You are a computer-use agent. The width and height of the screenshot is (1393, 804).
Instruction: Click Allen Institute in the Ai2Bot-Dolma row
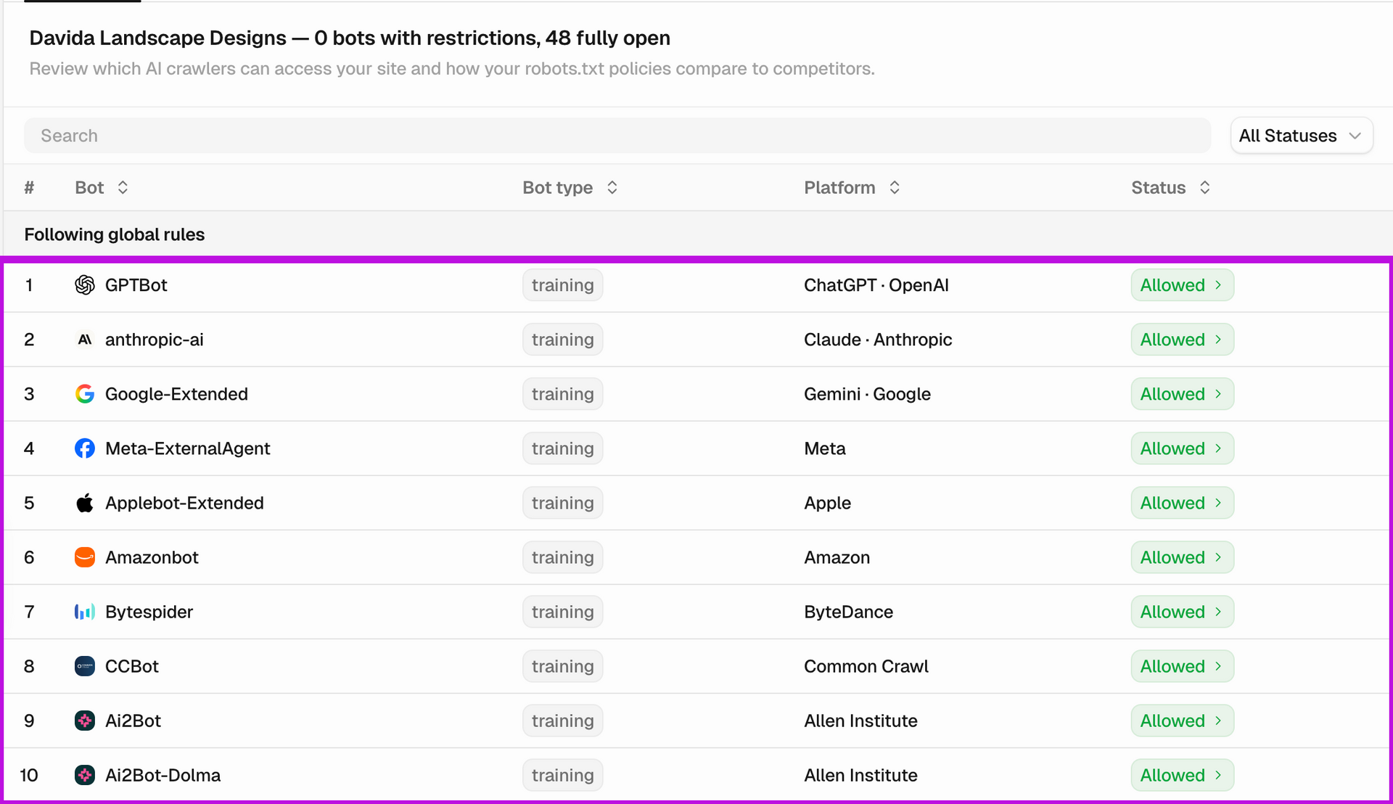[x=860, y=775]
